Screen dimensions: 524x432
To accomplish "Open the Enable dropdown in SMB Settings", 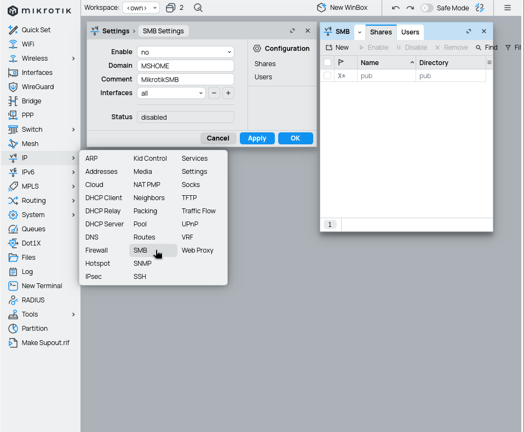I will (x=186, y=52).
